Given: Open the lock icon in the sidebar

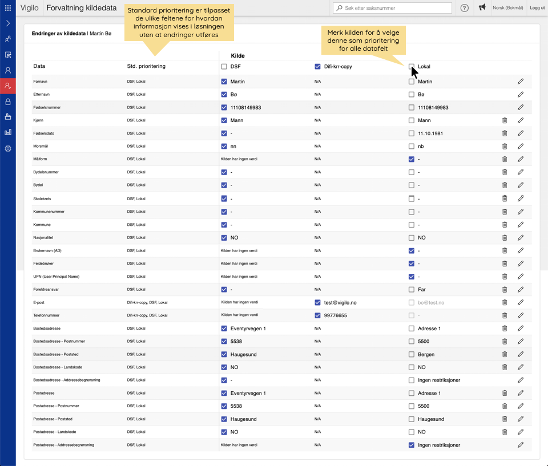Looking at the screenshot, I should pyautogui.click(x=7, y=102).
